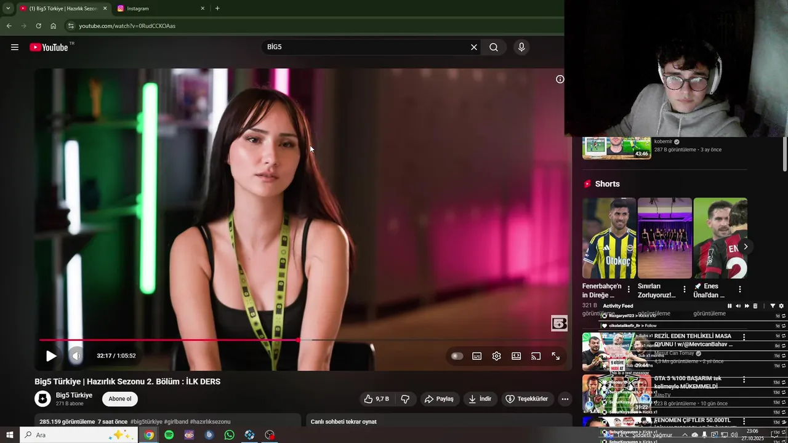The height and width of the screenshot is (443, 788).
Task: Open Activity Feed settings gear
Action: (781, 306)
